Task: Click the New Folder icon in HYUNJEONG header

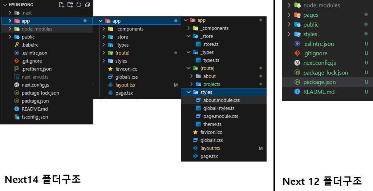Action: tap(70, 4)
